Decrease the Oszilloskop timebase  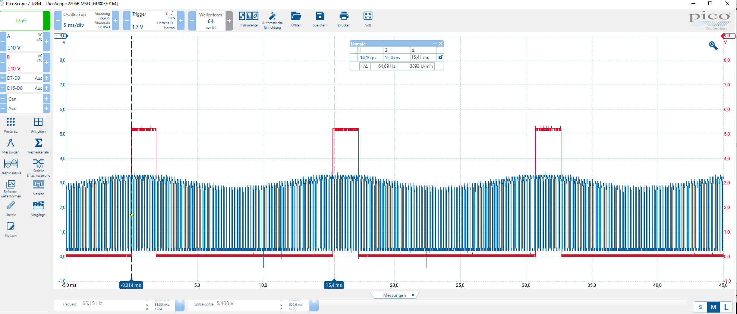click(x=57, y=20)
